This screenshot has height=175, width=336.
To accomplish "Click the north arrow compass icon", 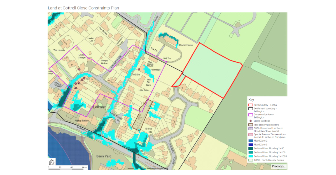I will [x=52, y=162].
